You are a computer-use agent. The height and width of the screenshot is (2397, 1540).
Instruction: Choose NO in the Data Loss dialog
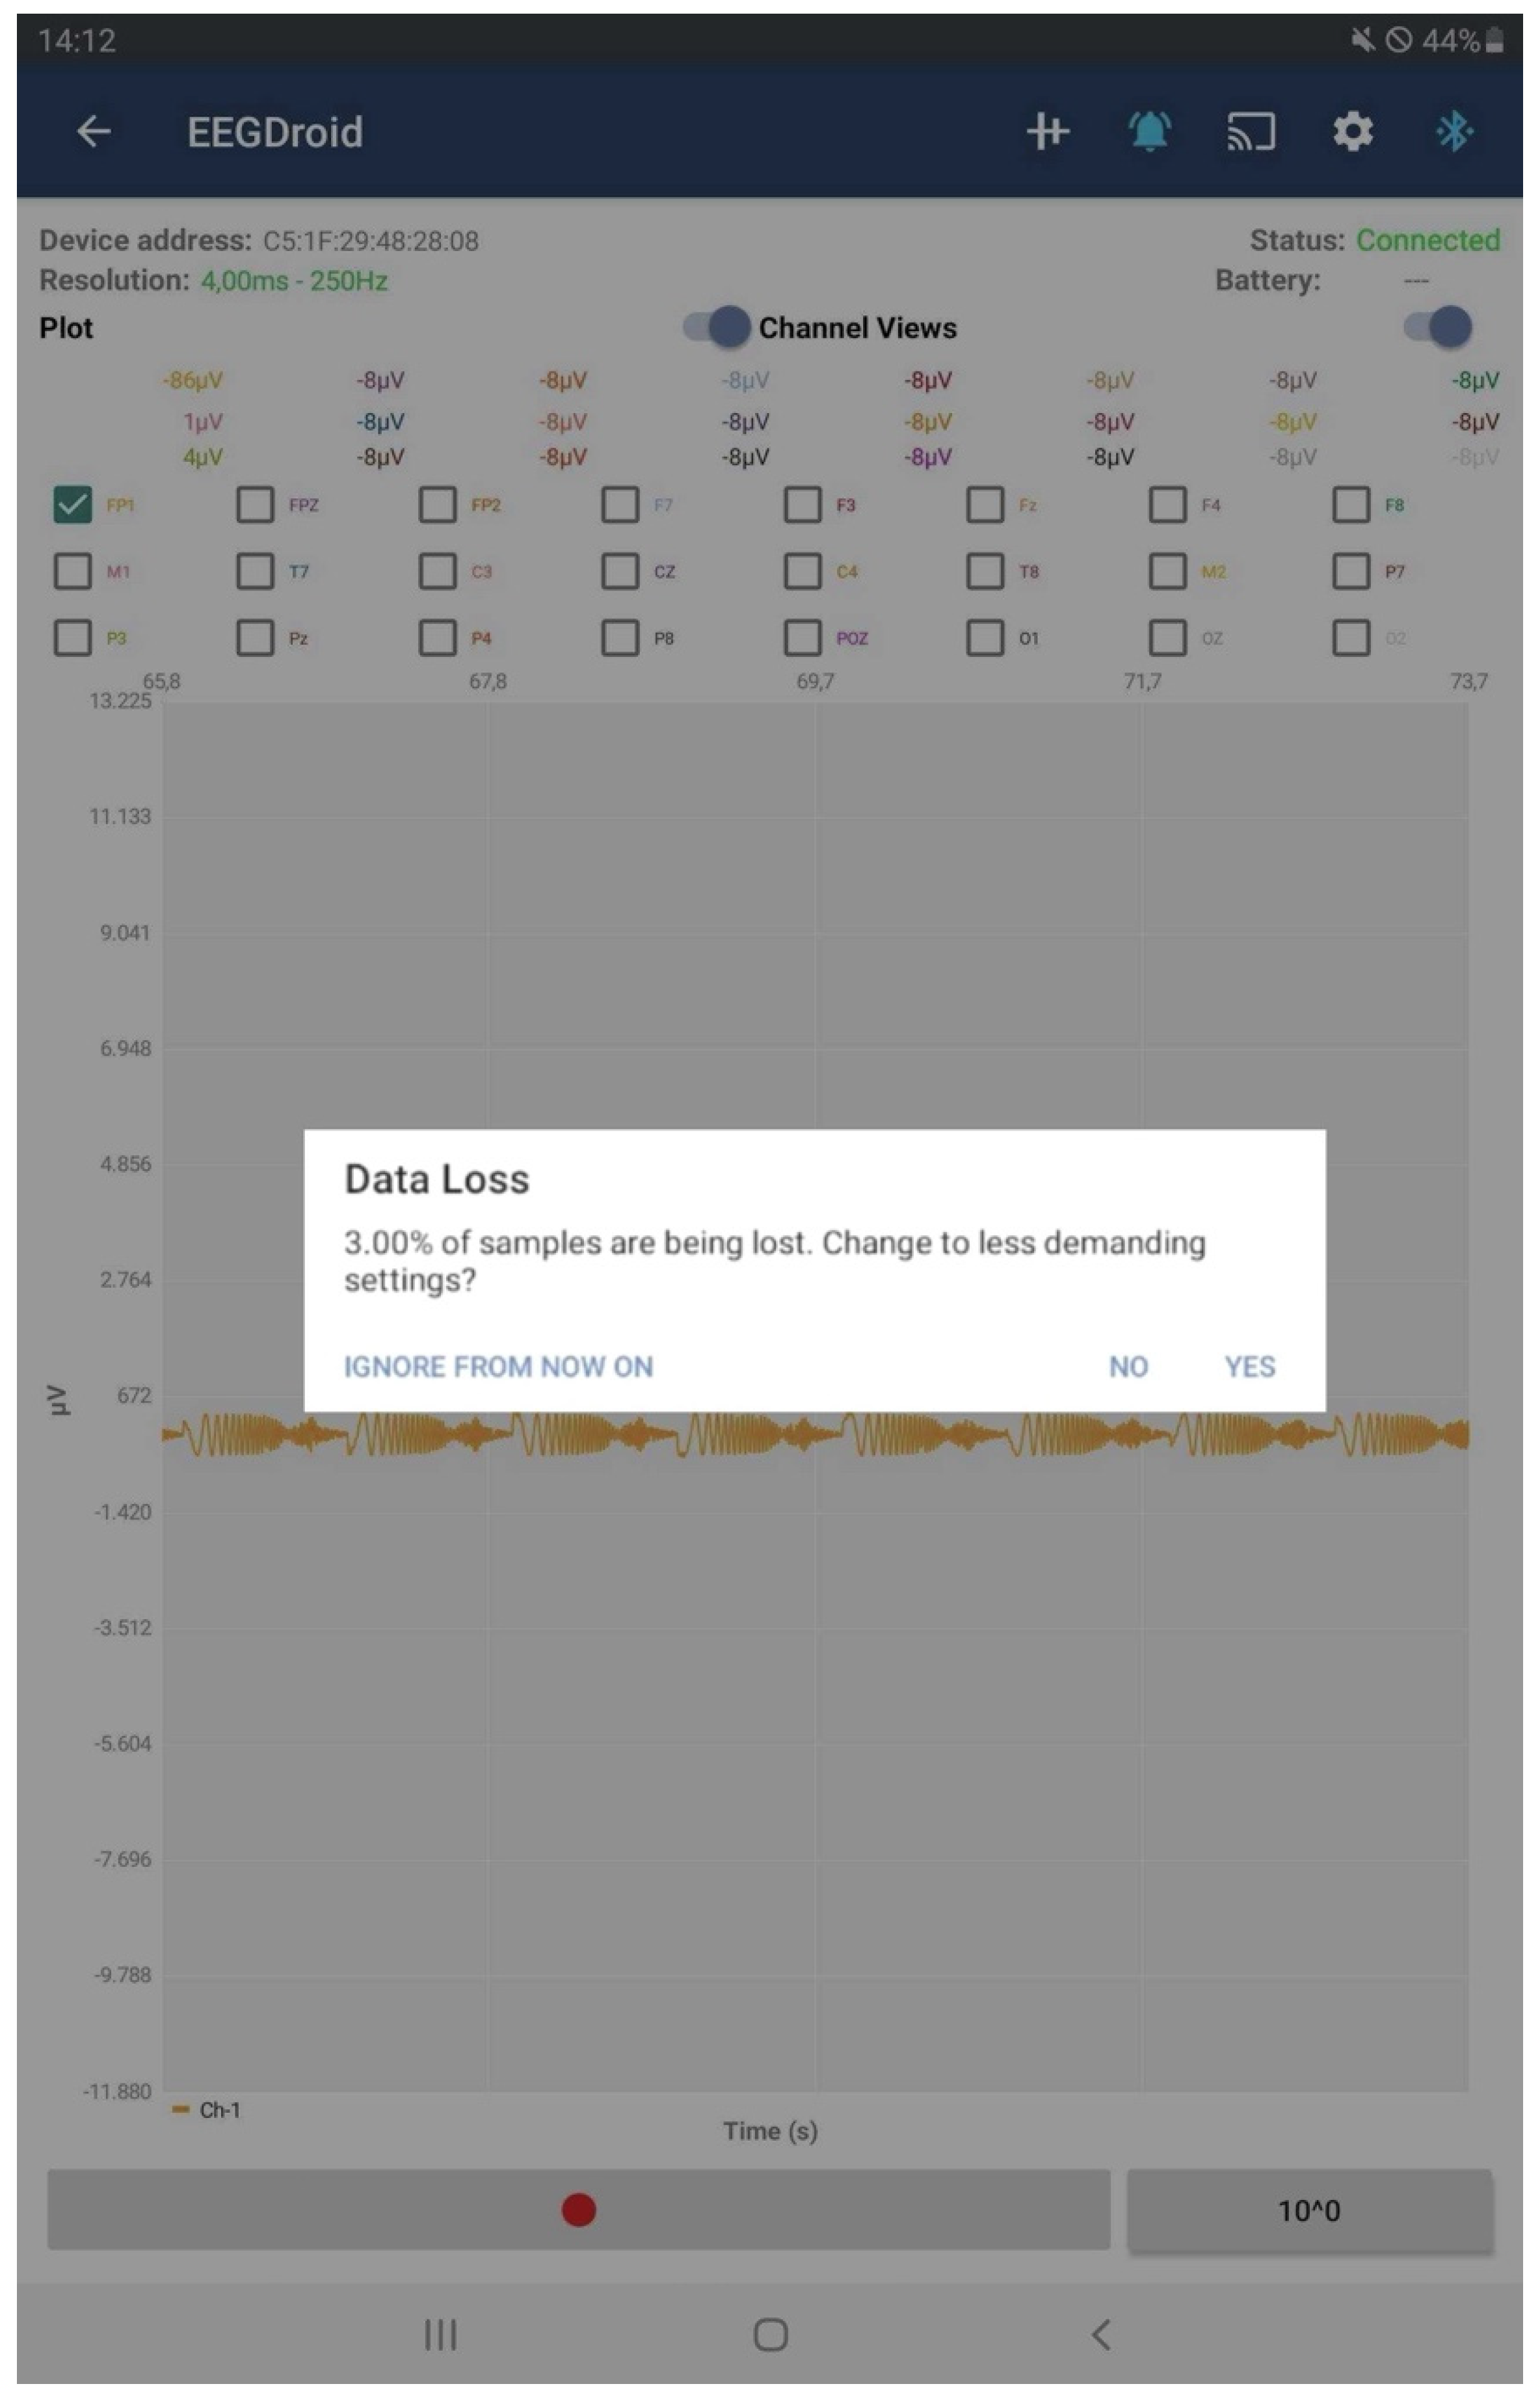coord(1128,1366)
